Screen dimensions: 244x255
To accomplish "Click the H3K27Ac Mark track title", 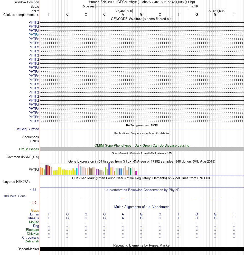I will point(142,178).
